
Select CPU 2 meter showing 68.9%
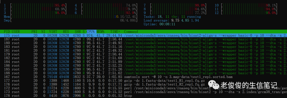coord(35,9)
